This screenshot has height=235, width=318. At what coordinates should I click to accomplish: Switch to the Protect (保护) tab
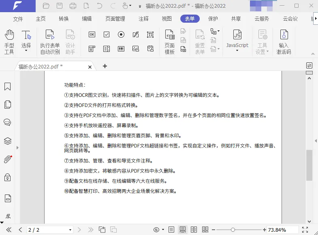coord(213,19)
